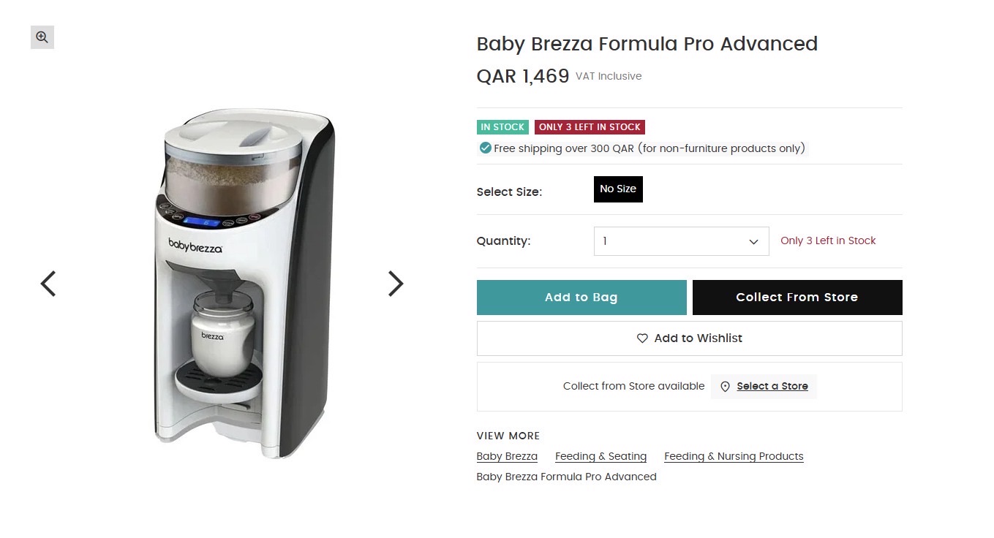Click the zoom magnifier icon on product image
The image size is (994, 538).
[x=42, y=37]
